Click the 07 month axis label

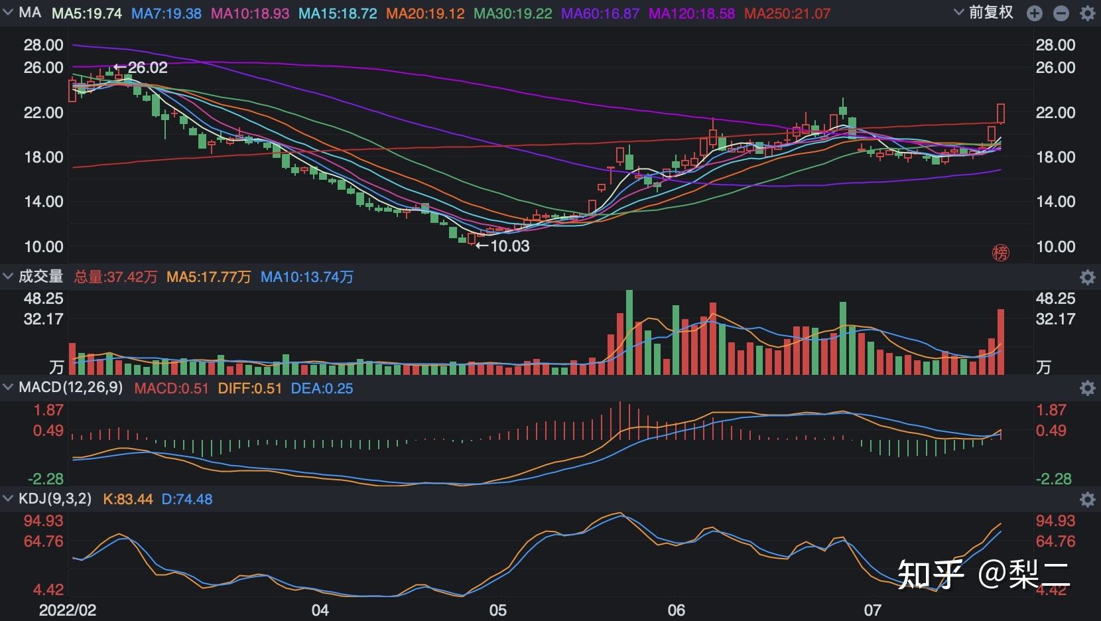(x=873, y=610)
